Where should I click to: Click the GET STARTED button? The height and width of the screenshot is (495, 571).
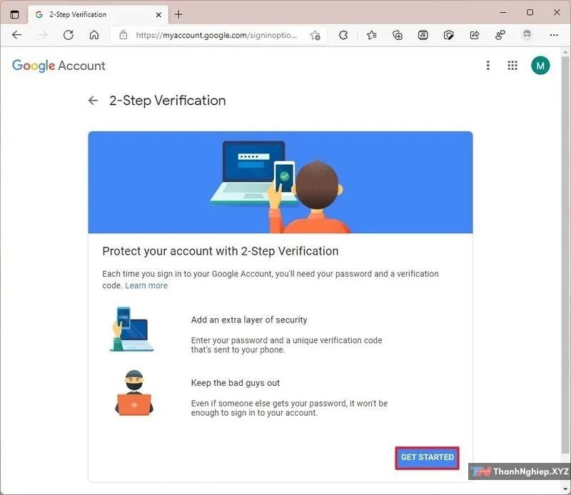click(x=427, y=457)
